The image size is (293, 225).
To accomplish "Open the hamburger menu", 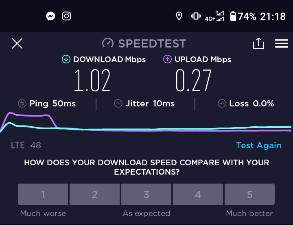I will [x=282, y=43].
